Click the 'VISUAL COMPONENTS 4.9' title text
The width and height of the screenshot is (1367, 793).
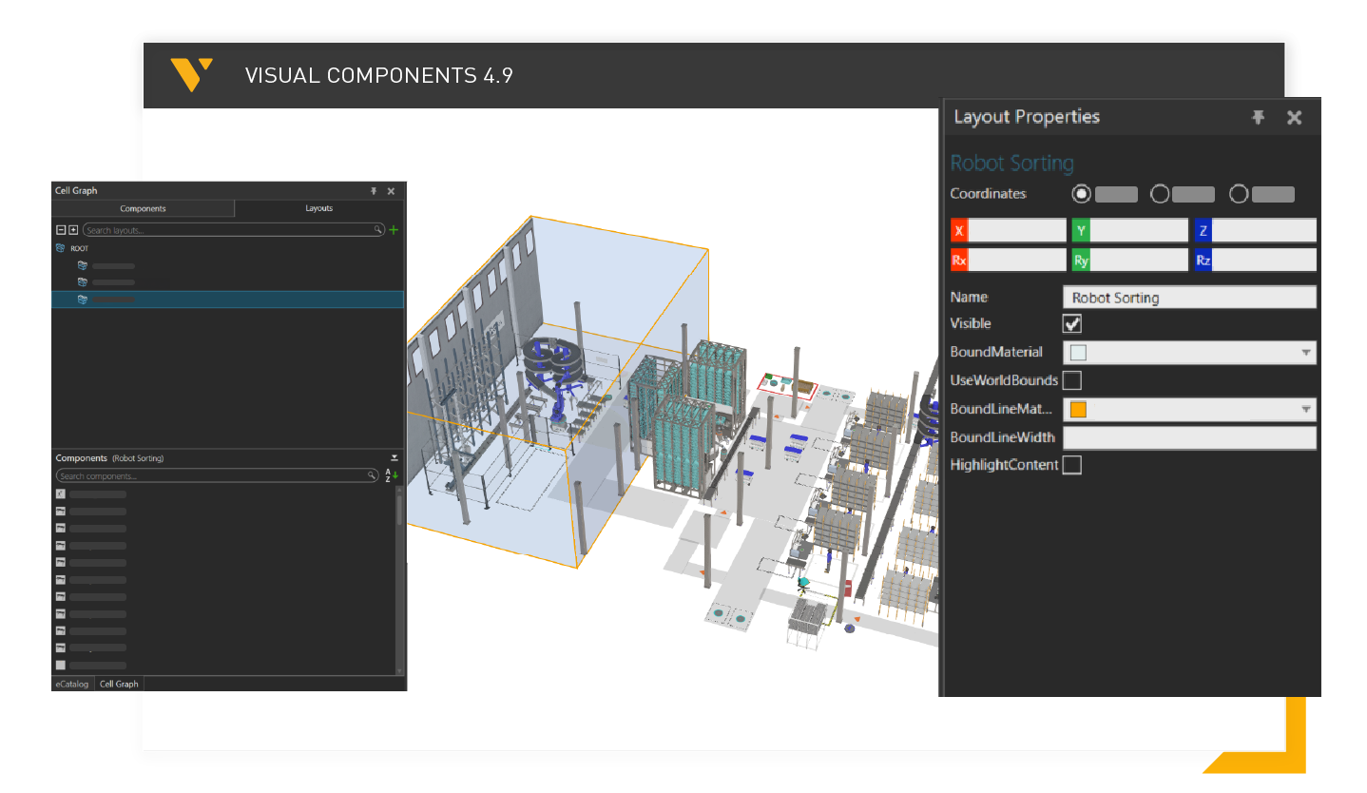[x=379, y=75]
